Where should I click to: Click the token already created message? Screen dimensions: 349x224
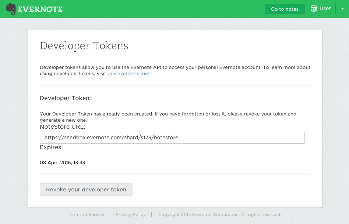pos(168,117)
